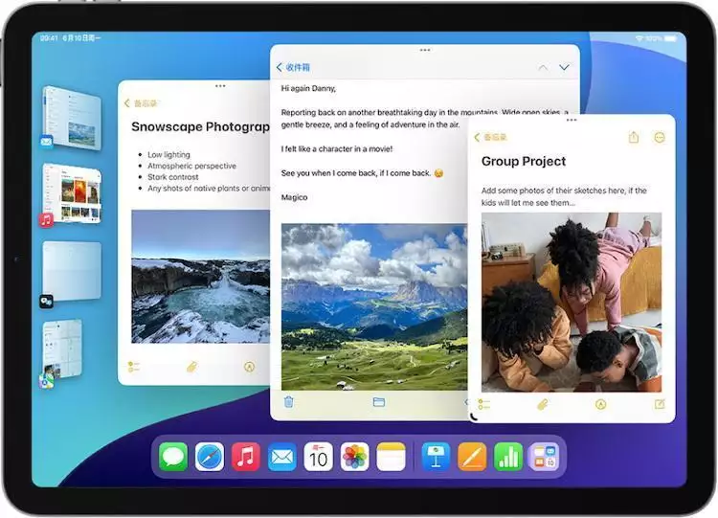Switch to Mail window group in Stage Manager

[x=72, y=117]
